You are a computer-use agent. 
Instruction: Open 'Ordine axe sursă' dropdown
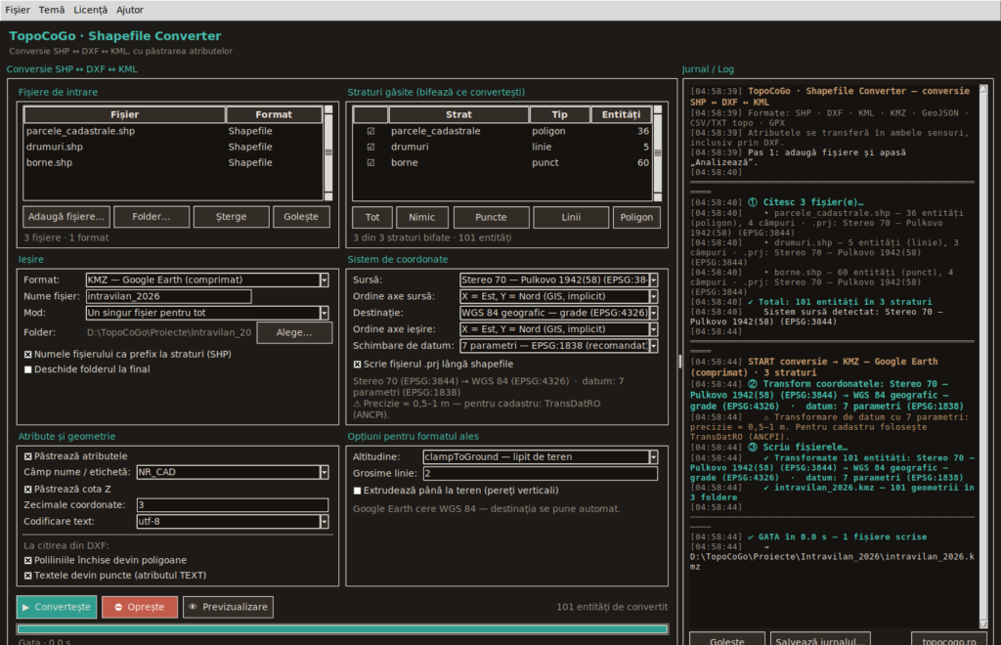tap(558, 296)
